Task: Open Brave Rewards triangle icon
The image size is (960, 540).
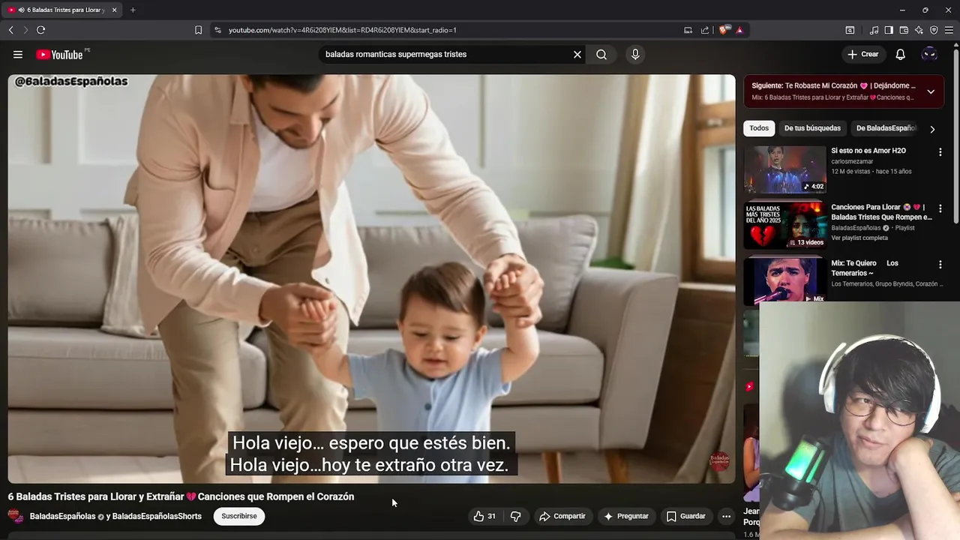Action: click(x=739, y=30)
